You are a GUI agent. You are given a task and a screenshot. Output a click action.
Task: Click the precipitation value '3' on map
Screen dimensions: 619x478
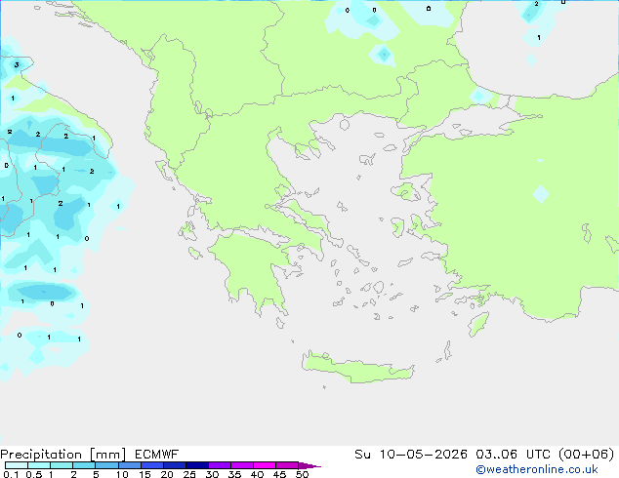(x=17, y=64)
